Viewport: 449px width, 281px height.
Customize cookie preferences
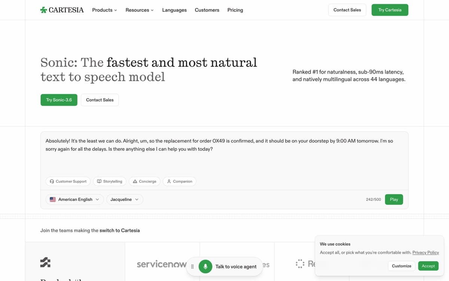click(x=401, y=266)
